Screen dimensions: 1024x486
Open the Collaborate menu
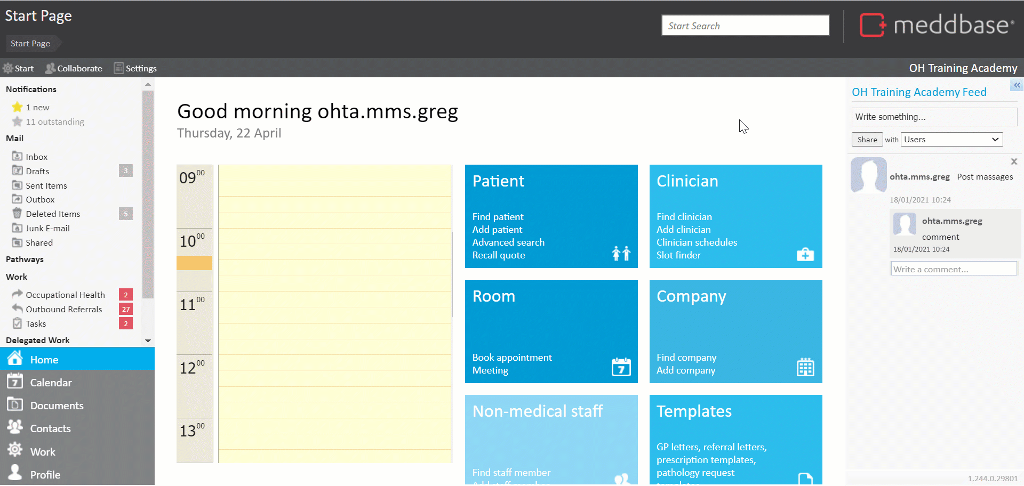pos(74,68)
